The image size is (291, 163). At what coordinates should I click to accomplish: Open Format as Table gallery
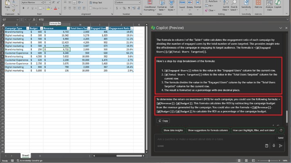tap(162, 6)
